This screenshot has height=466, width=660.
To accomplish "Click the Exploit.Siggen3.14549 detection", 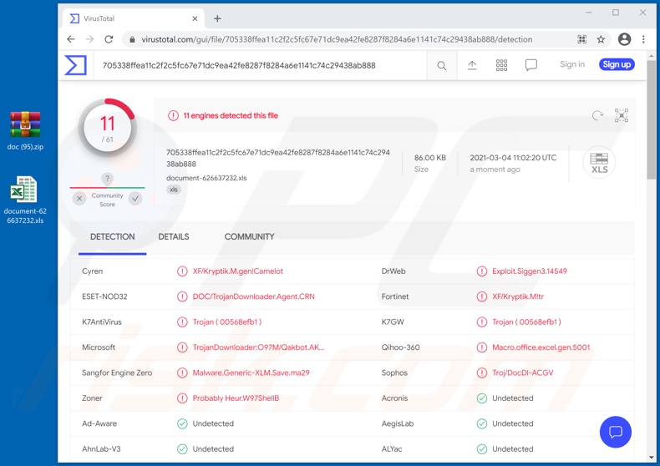I will pyautogui.click(x=530, y=271).
